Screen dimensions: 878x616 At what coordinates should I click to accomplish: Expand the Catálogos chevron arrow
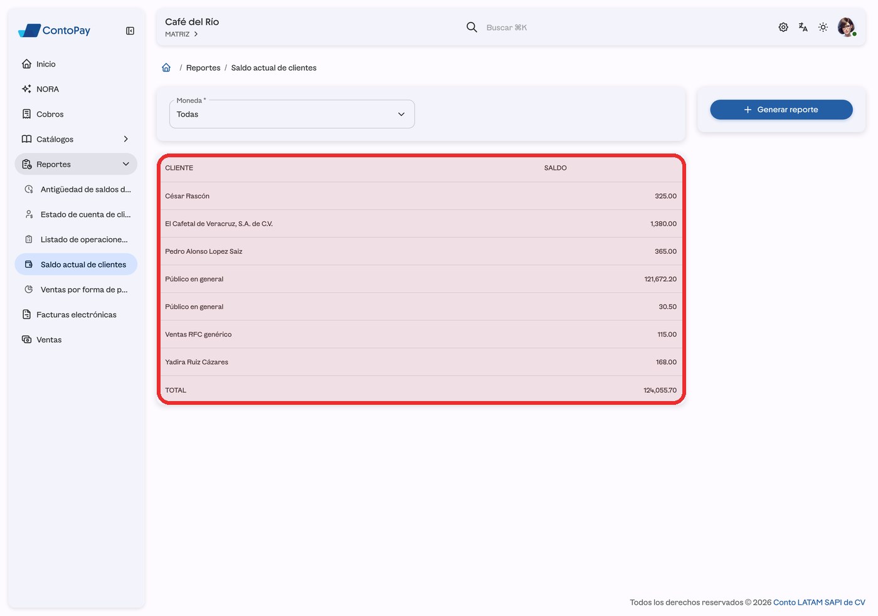(x=125, y=139)
